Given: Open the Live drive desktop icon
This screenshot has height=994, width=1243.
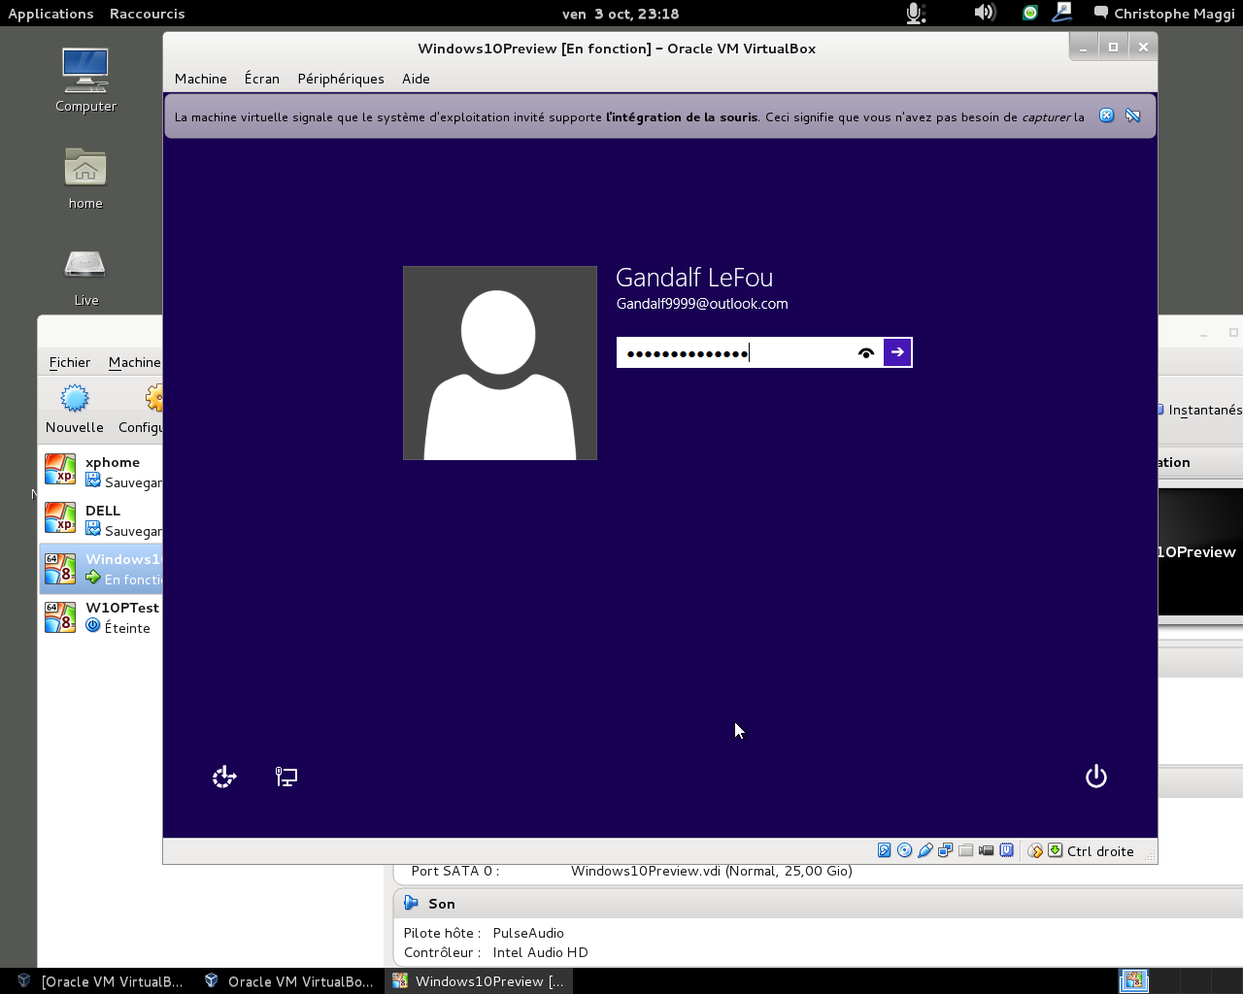Looking at the screenshot, I should point(85,276).
